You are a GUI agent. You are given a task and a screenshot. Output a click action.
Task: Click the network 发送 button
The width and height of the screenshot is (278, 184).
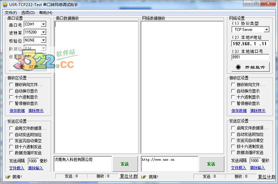pos(212,164)
